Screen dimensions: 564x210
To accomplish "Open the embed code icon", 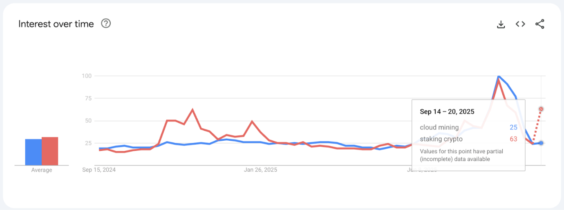I will (520, 24).
